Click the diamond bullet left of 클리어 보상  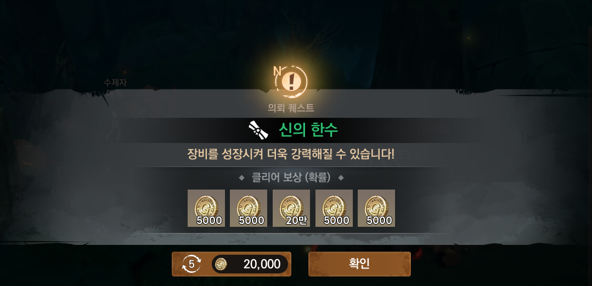point(241,178)
